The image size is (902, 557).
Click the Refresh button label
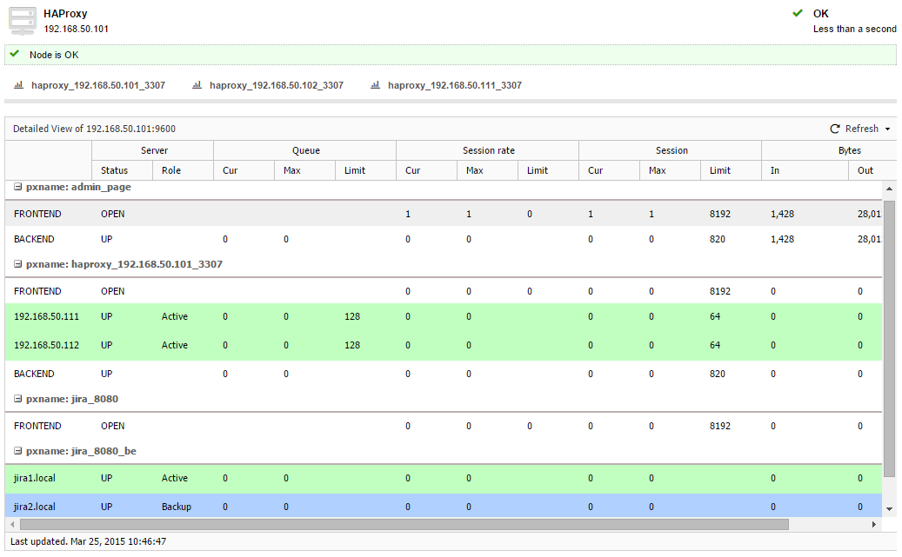click(861, 129)
